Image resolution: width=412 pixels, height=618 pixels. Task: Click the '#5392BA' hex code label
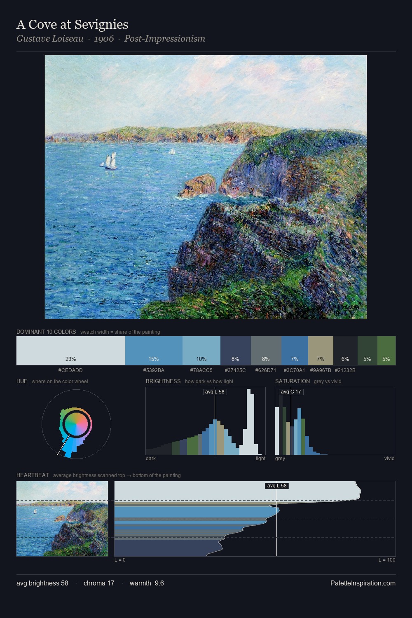tap(154, 370)
